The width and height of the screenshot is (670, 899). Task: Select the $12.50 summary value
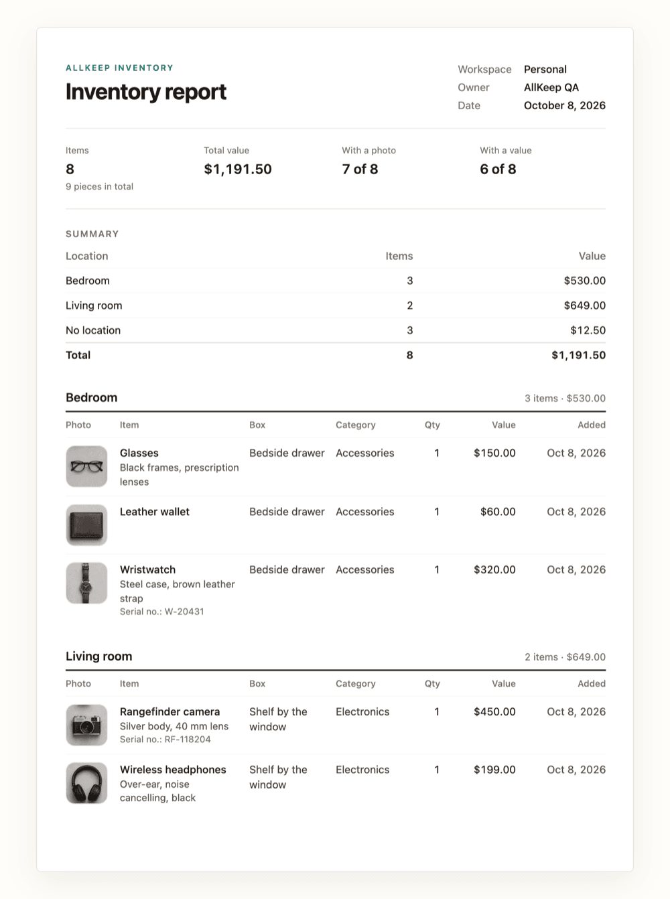coord(588,330)
